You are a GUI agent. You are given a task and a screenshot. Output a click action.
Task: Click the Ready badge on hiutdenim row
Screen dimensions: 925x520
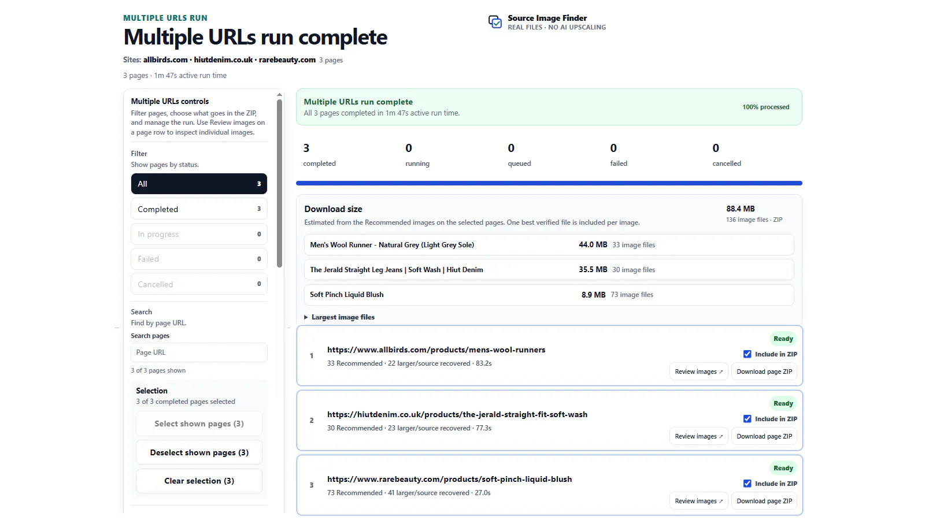[783, 403]
